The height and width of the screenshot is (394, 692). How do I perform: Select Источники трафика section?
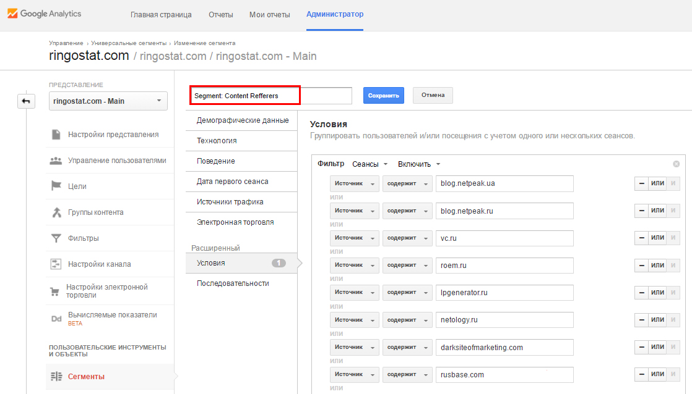point(241,201)
